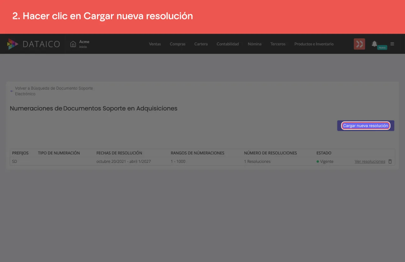The image size is (405, 262).
Task: Click TIPO DE NUMERACIÓN column header
Action: (59, 153)
